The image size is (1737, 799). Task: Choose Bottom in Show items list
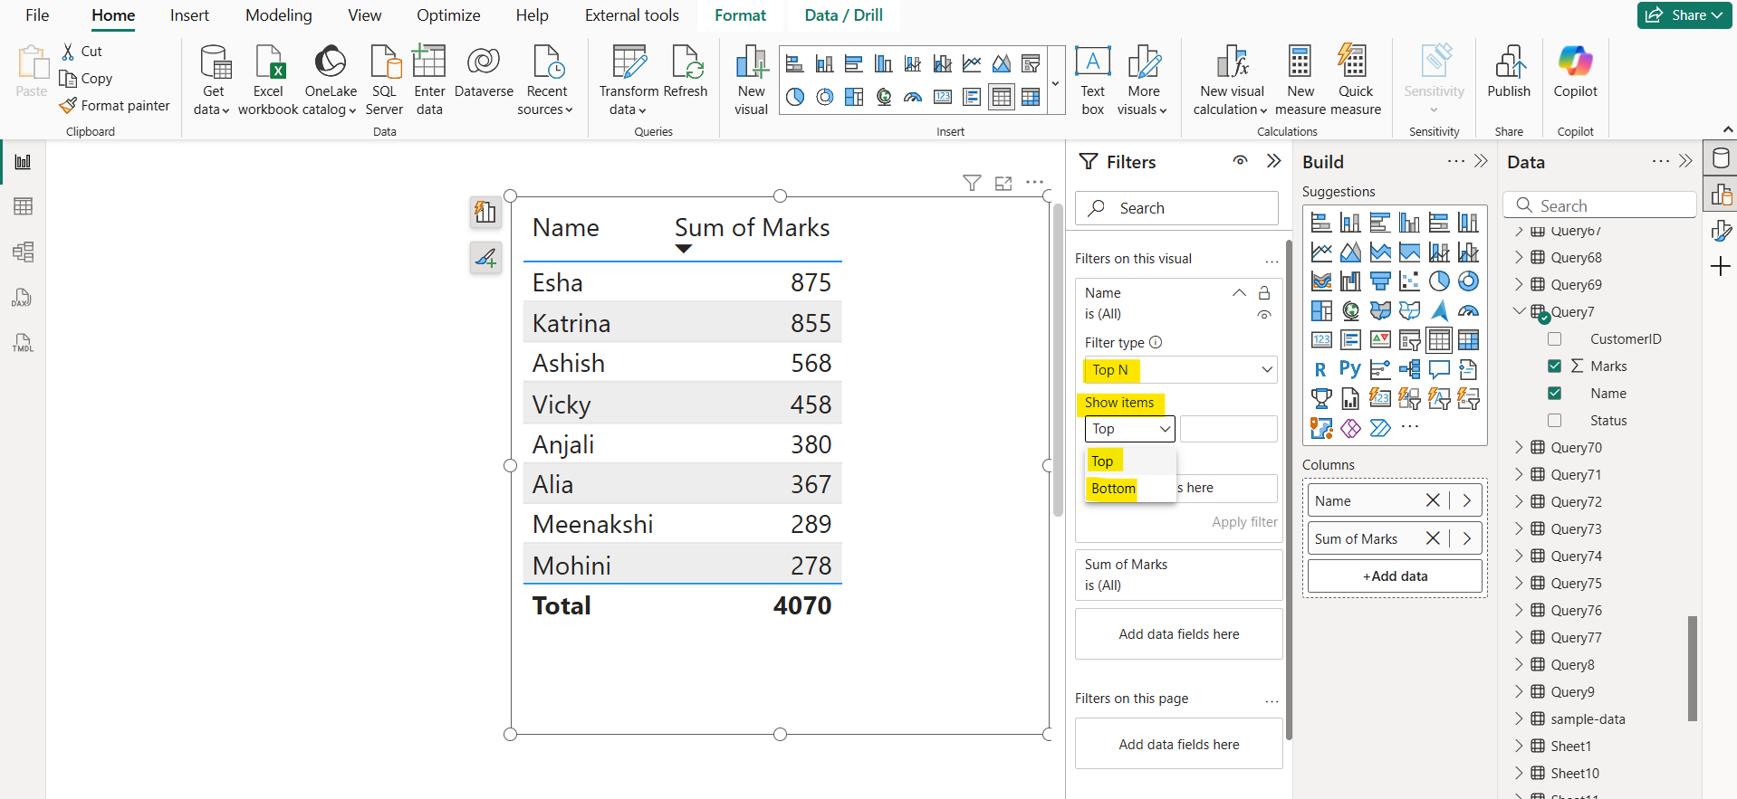tap(1113, 489)
